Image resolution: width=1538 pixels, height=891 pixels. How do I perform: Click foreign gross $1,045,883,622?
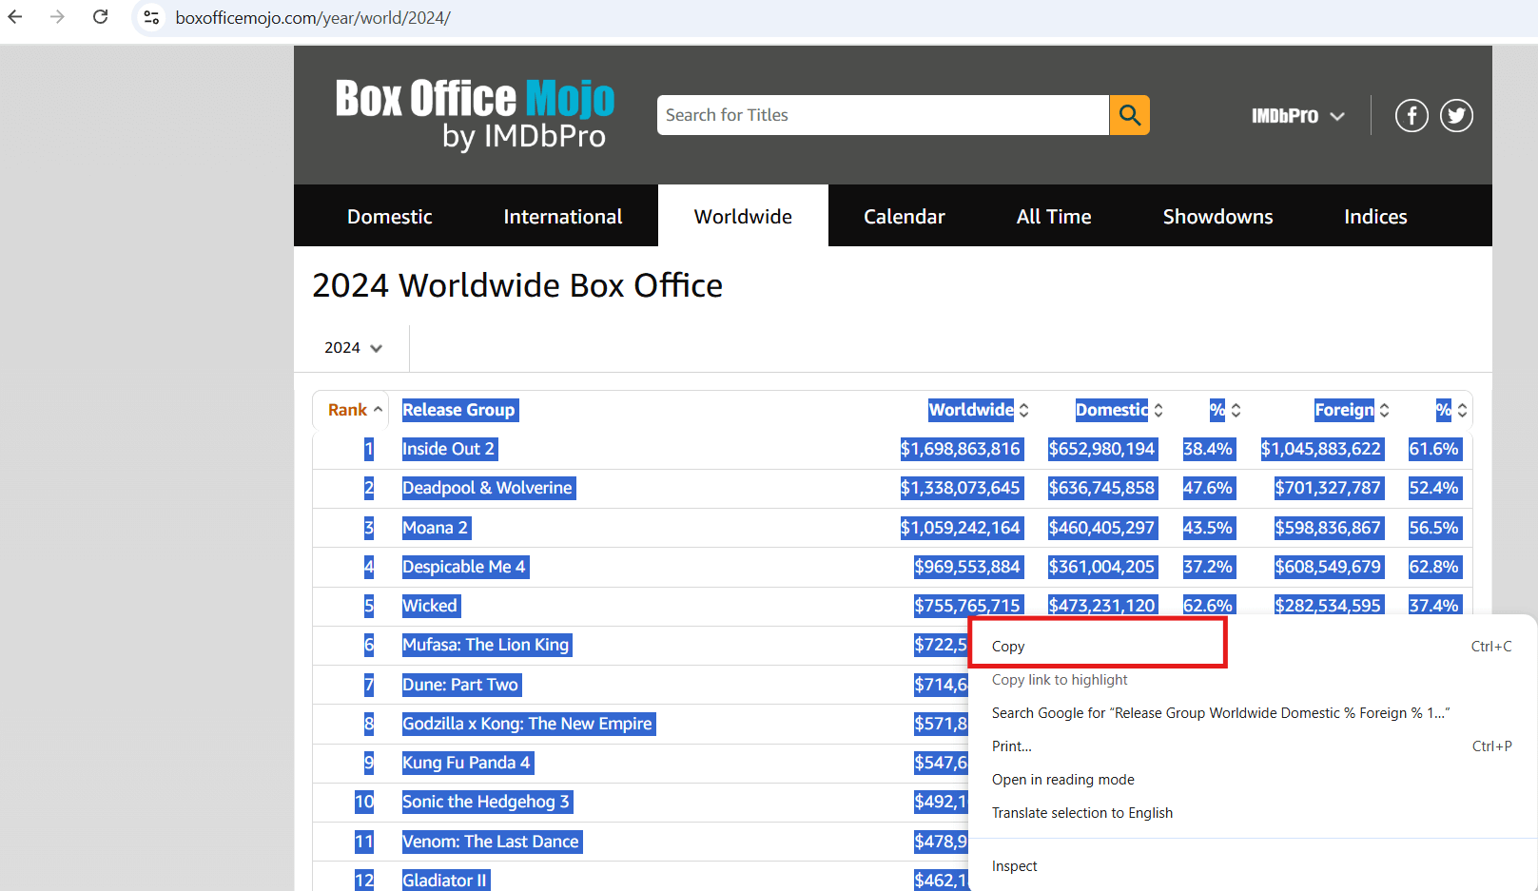click(x=1321, y=449)
